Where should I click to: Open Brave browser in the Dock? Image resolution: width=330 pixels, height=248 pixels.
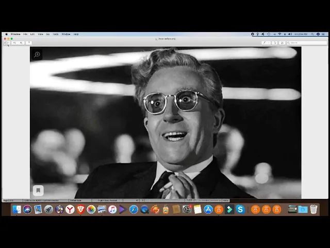(x=80, y=209)
